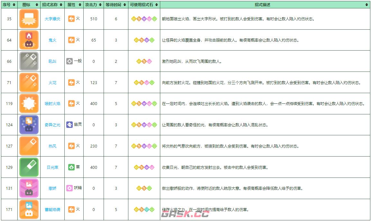Click move stone icons in 蓄能焰袭 row
This screenshot has width=371, height=221.
[x=144, y=209]
